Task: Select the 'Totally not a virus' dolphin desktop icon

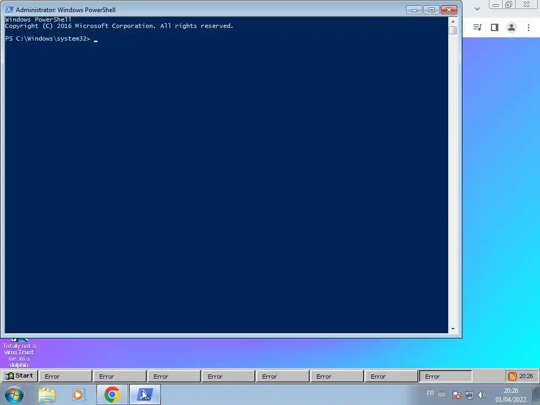Action: tap(19, 353)
